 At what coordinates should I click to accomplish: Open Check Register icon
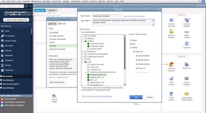pos(187,78)
